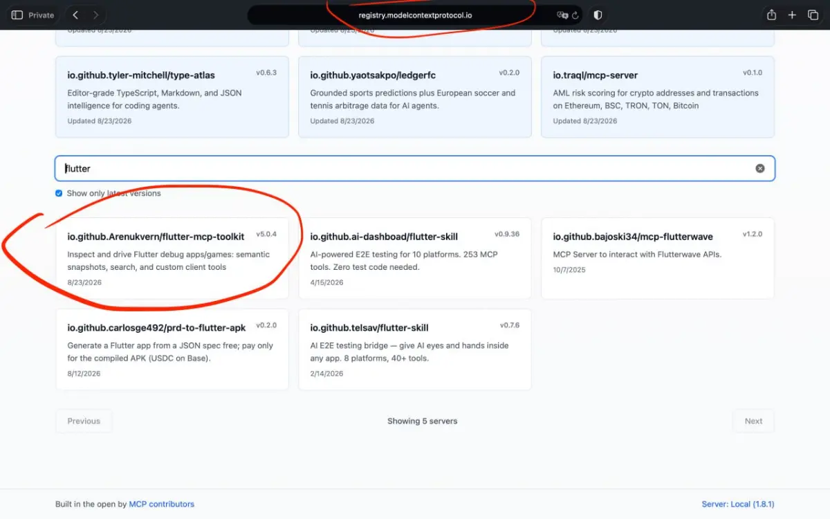Open the io.github.tyler-mitchell/type-atlas card
The image size is (830, 519).
click(172, 97)
